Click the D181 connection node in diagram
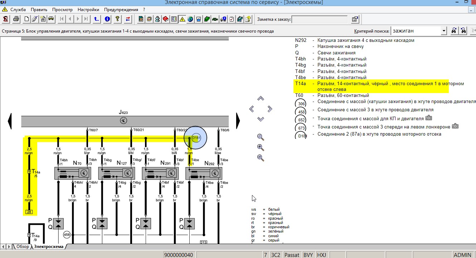Viewport: 476px width, 258px height. point(195,138)
